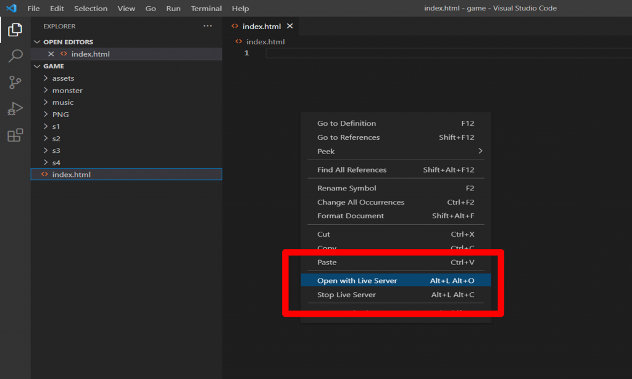The width and height of the screenshot is (632, 379).
Task: Expand the assets folder
Action: tap(46, 78)
